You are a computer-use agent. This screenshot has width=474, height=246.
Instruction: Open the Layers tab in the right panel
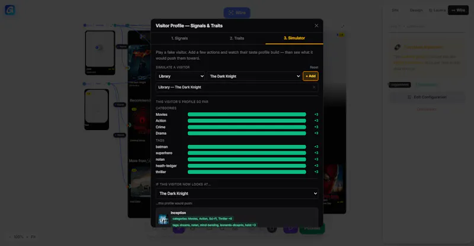(x=437, y=10)
